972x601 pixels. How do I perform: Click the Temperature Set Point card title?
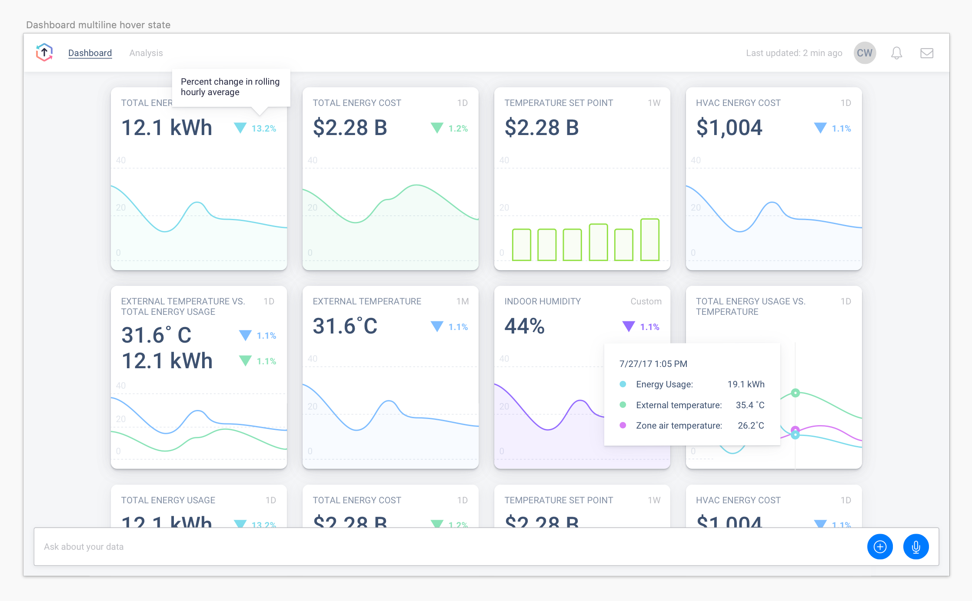(559, 103)
